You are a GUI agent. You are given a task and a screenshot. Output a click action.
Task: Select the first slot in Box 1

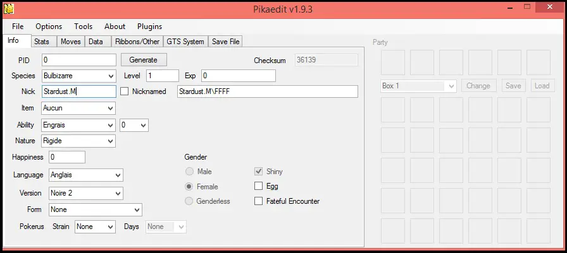(x=393, y=110)
